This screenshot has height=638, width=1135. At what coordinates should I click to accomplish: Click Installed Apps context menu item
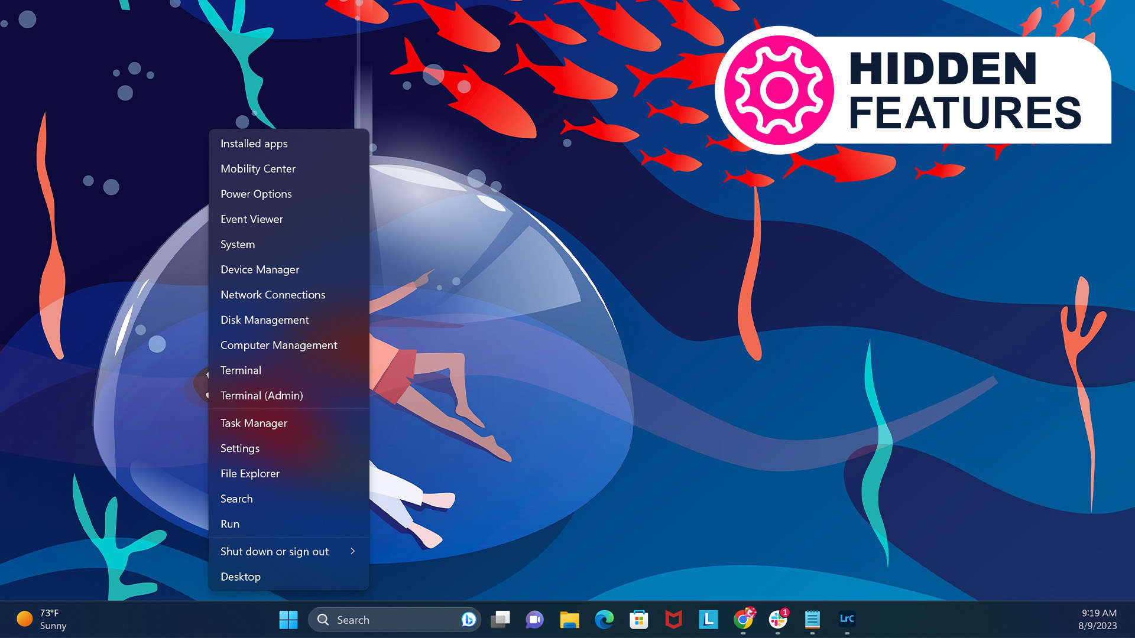(x=254, y=142)
